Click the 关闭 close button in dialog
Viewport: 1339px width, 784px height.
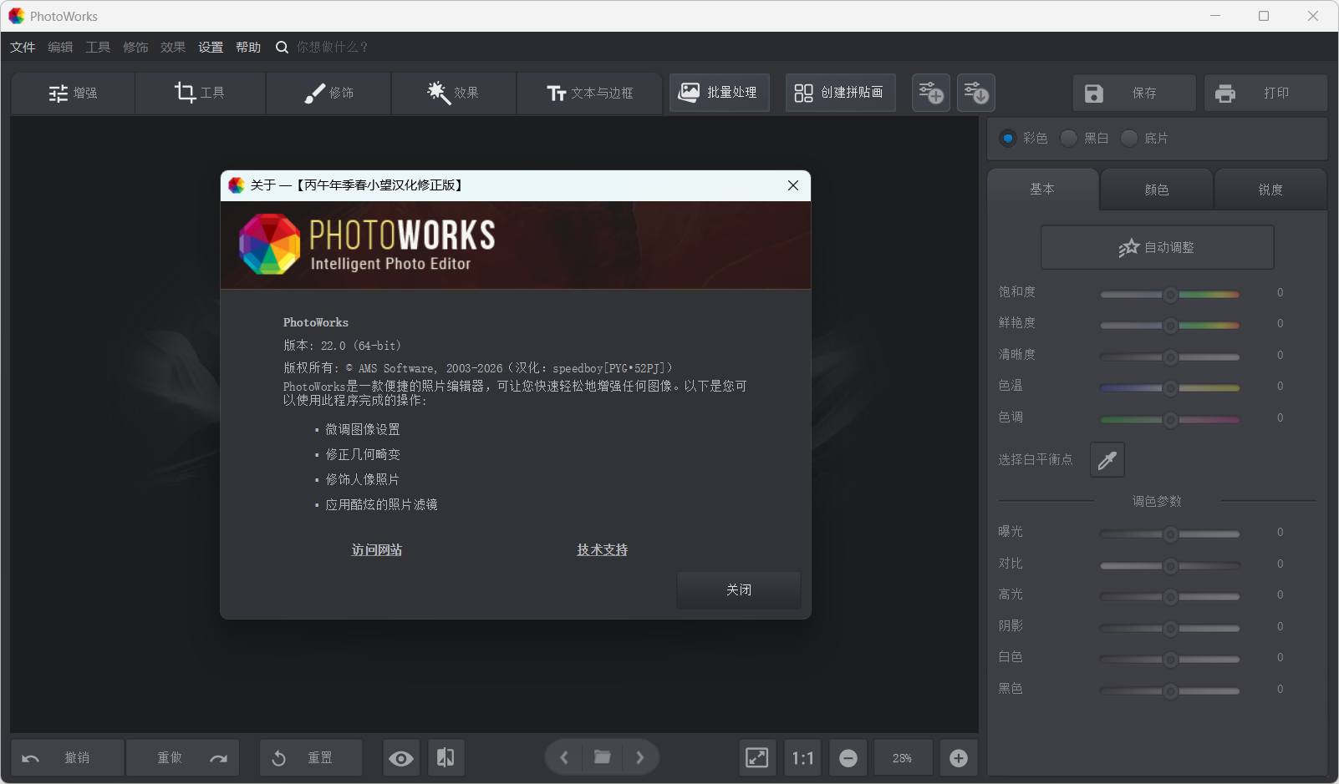[739, 590]
